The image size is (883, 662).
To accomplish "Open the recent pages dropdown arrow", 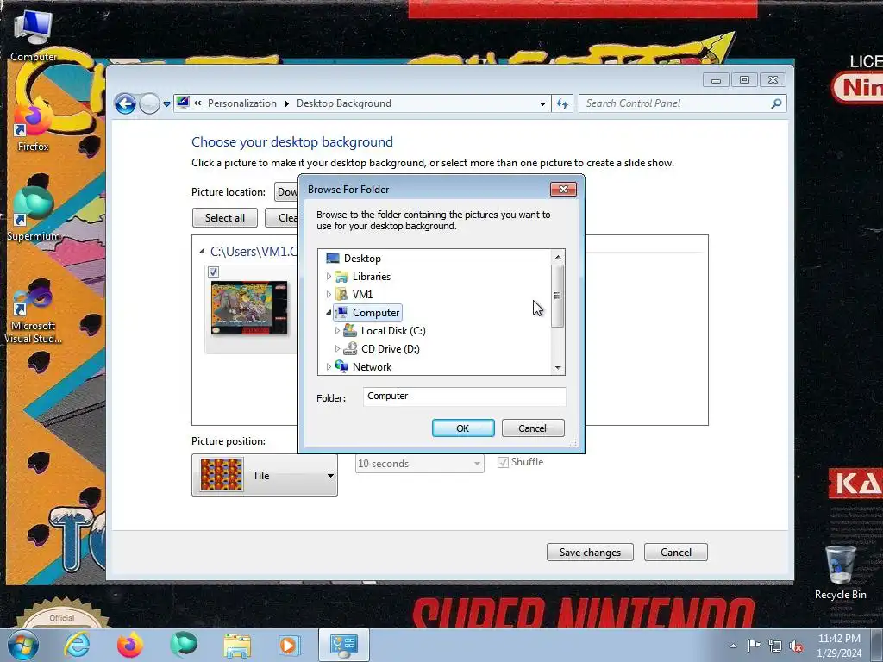I will pos(166,104).
